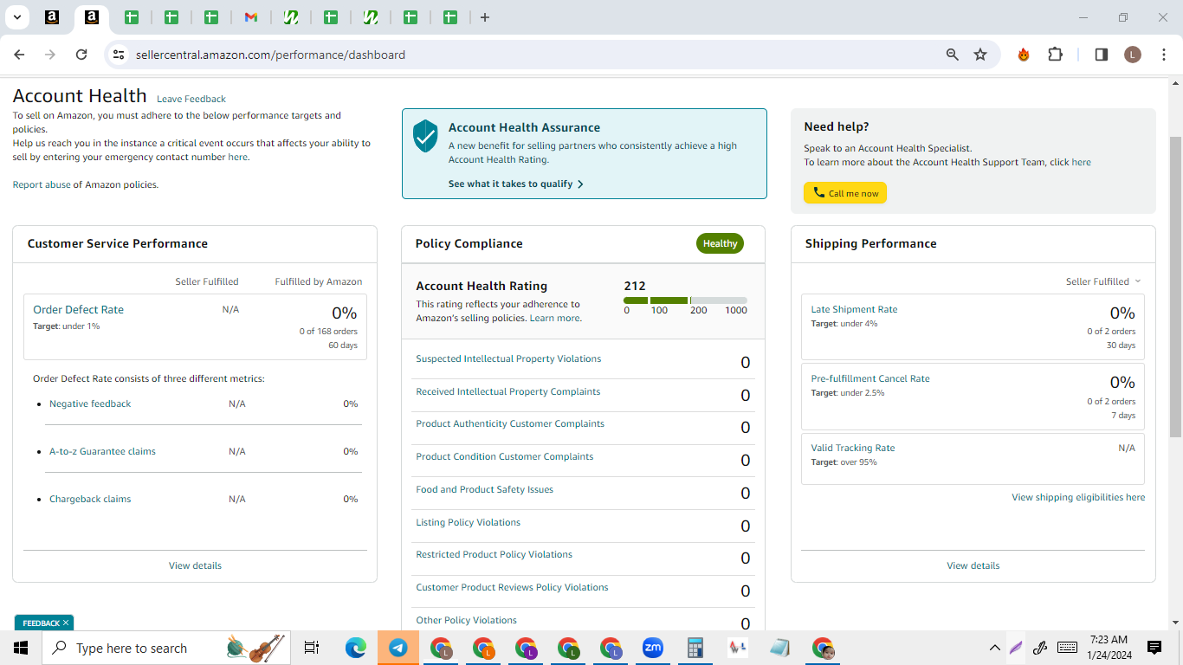Toggle the browser side panel
1183x665 pixels.
(1102, 55)
